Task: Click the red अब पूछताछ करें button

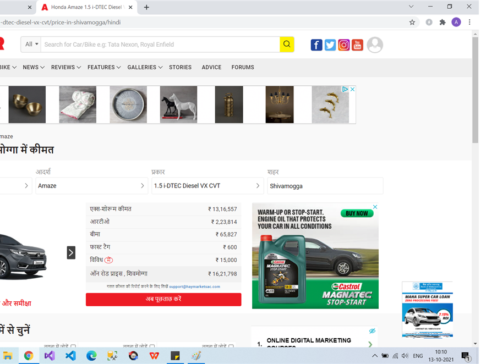Action: click(163, 299)
